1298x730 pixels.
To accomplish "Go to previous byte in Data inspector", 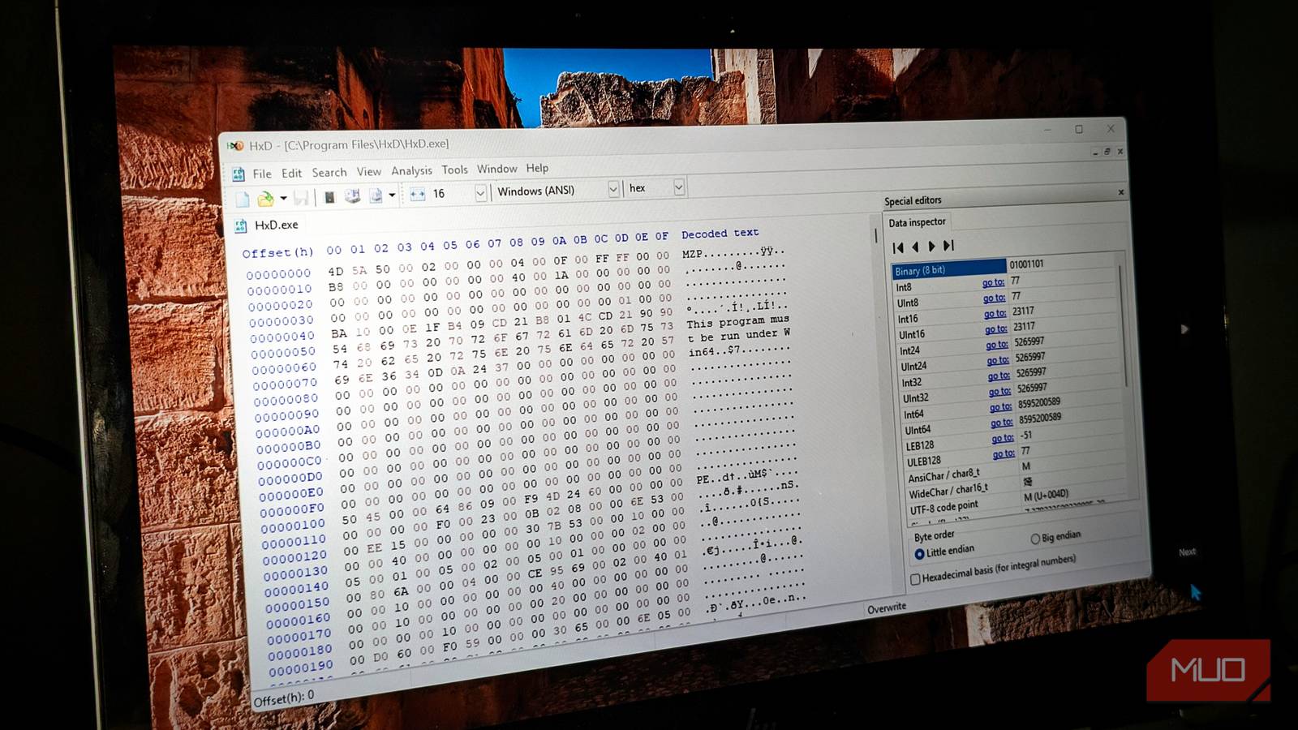I will click(915, 247).
